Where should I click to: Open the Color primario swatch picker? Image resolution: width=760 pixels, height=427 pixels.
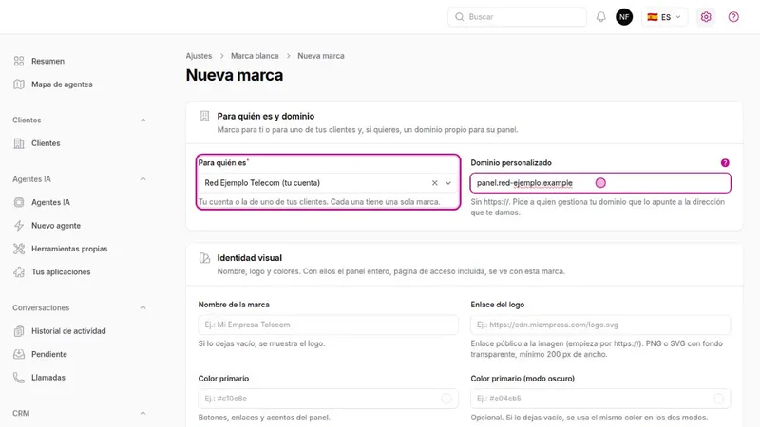pos(446,399)
